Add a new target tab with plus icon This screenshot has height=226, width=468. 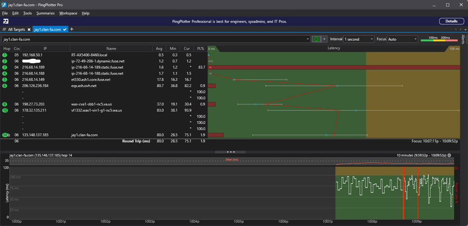71,29
